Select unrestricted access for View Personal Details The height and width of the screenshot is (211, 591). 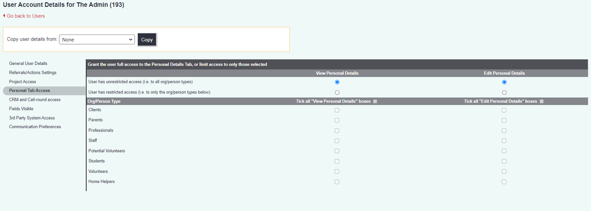click(337, 82)
